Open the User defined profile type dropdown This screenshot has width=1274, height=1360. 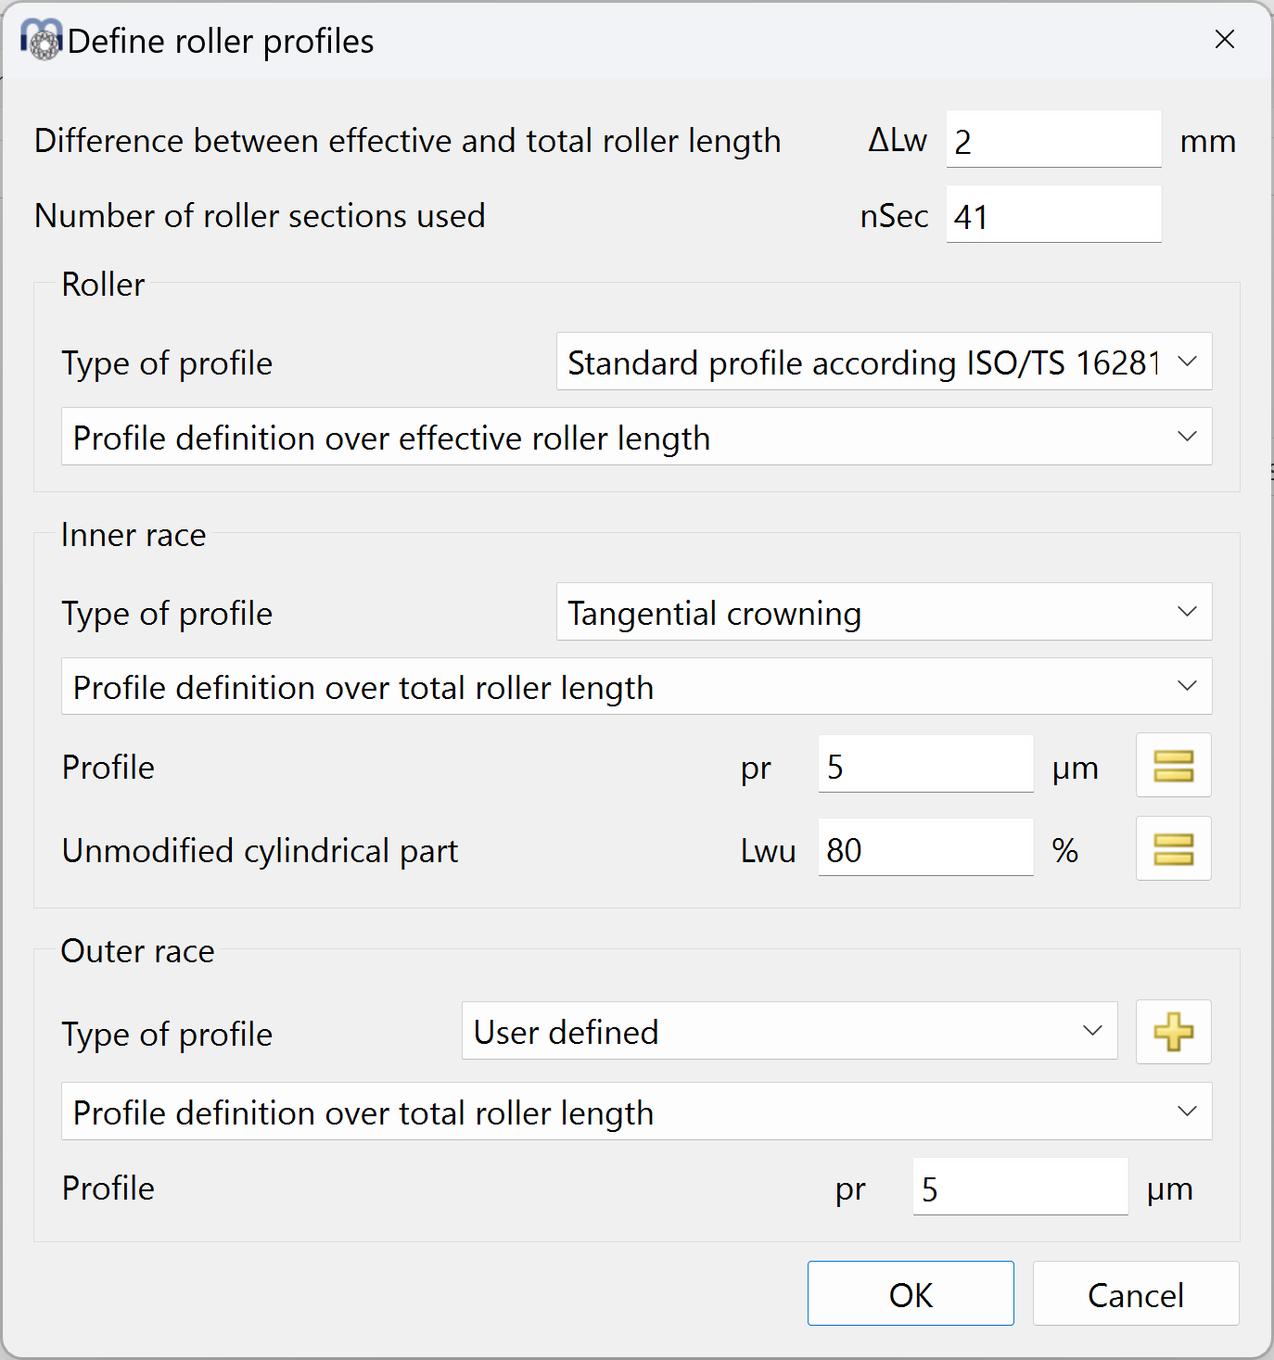point(789,1032)
